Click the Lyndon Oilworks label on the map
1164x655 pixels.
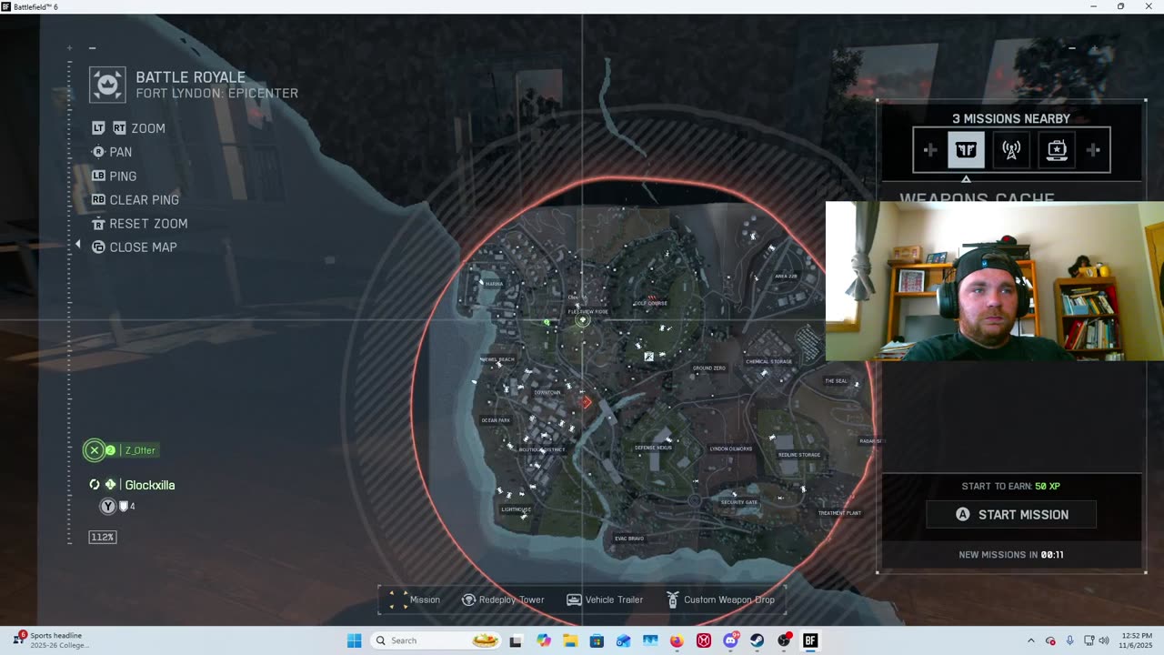click(731, 448)
